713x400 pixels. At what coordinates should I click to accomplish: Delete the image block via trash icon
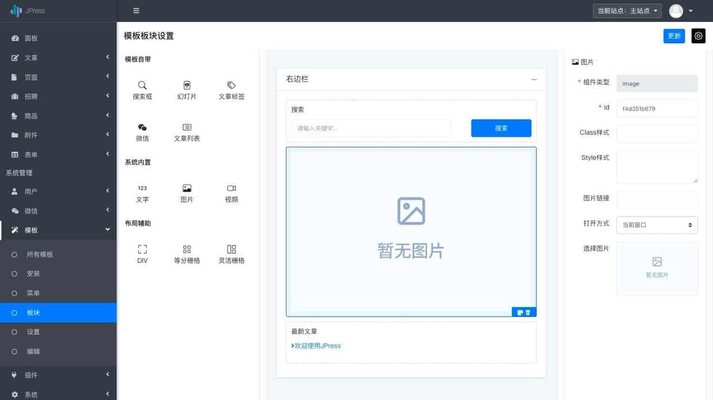click(x=527, y=312)
